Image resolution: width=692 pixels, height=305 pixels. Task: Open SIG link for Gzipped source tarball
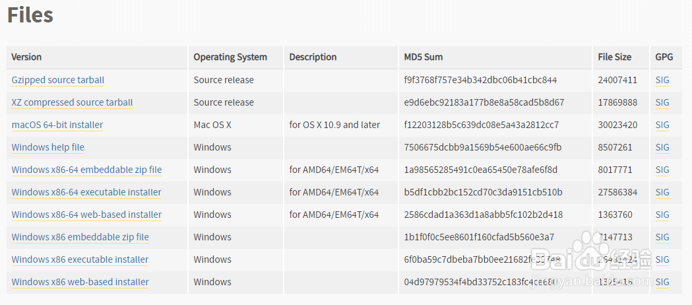point(662,80)
